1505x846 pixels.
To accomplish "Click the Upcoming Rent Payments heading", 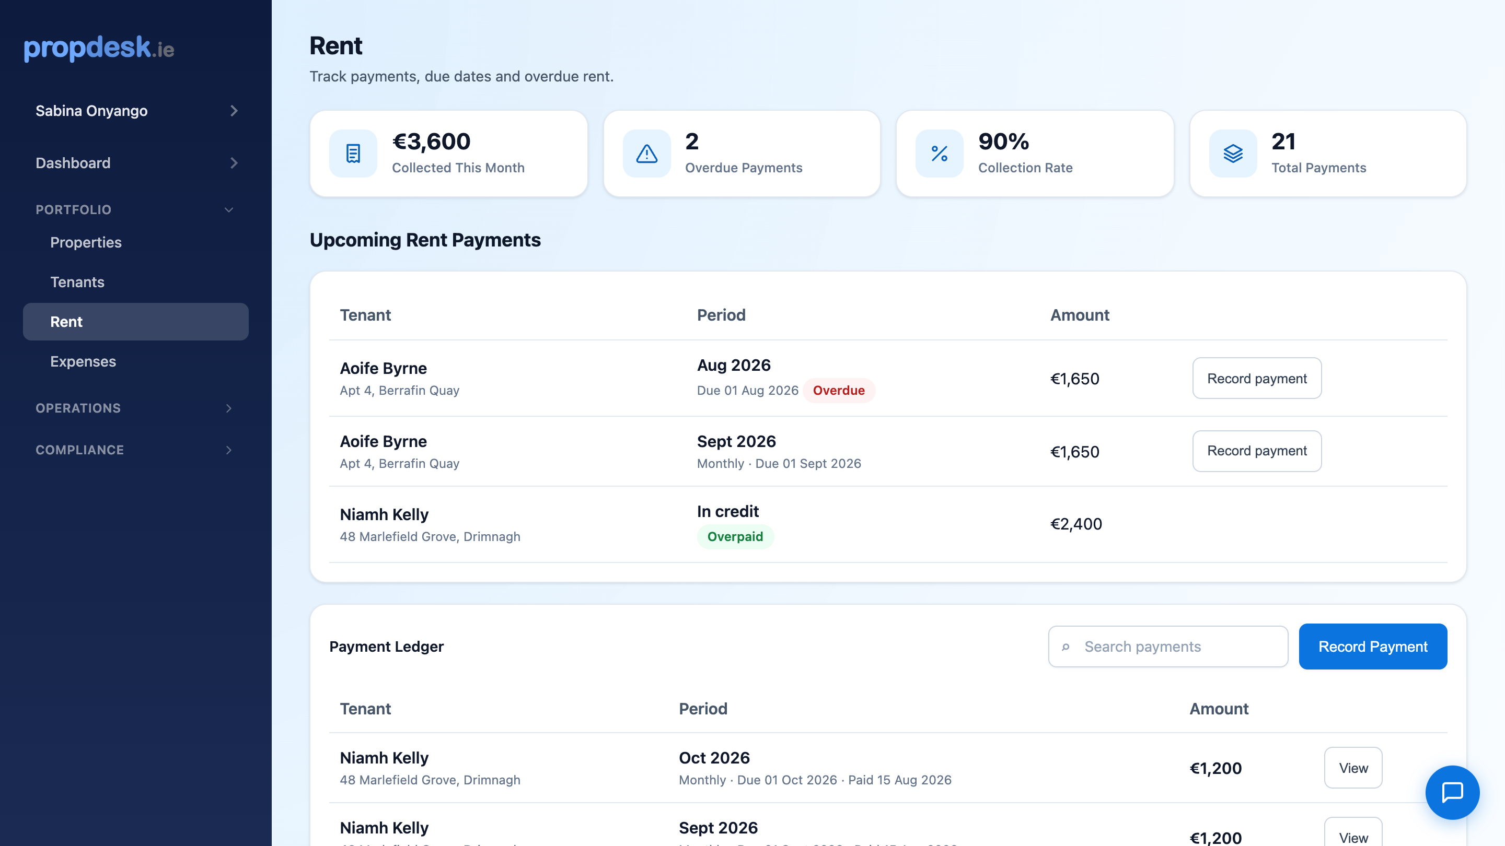I will point(425,240).
